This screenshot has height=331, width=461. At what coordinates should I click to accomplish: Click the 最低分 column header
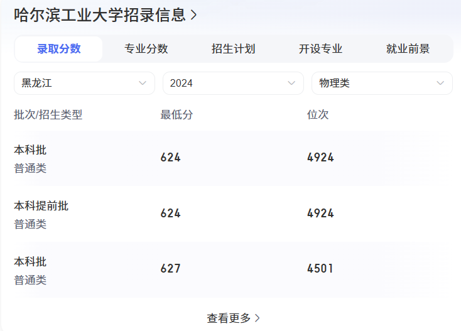(176, 115)
